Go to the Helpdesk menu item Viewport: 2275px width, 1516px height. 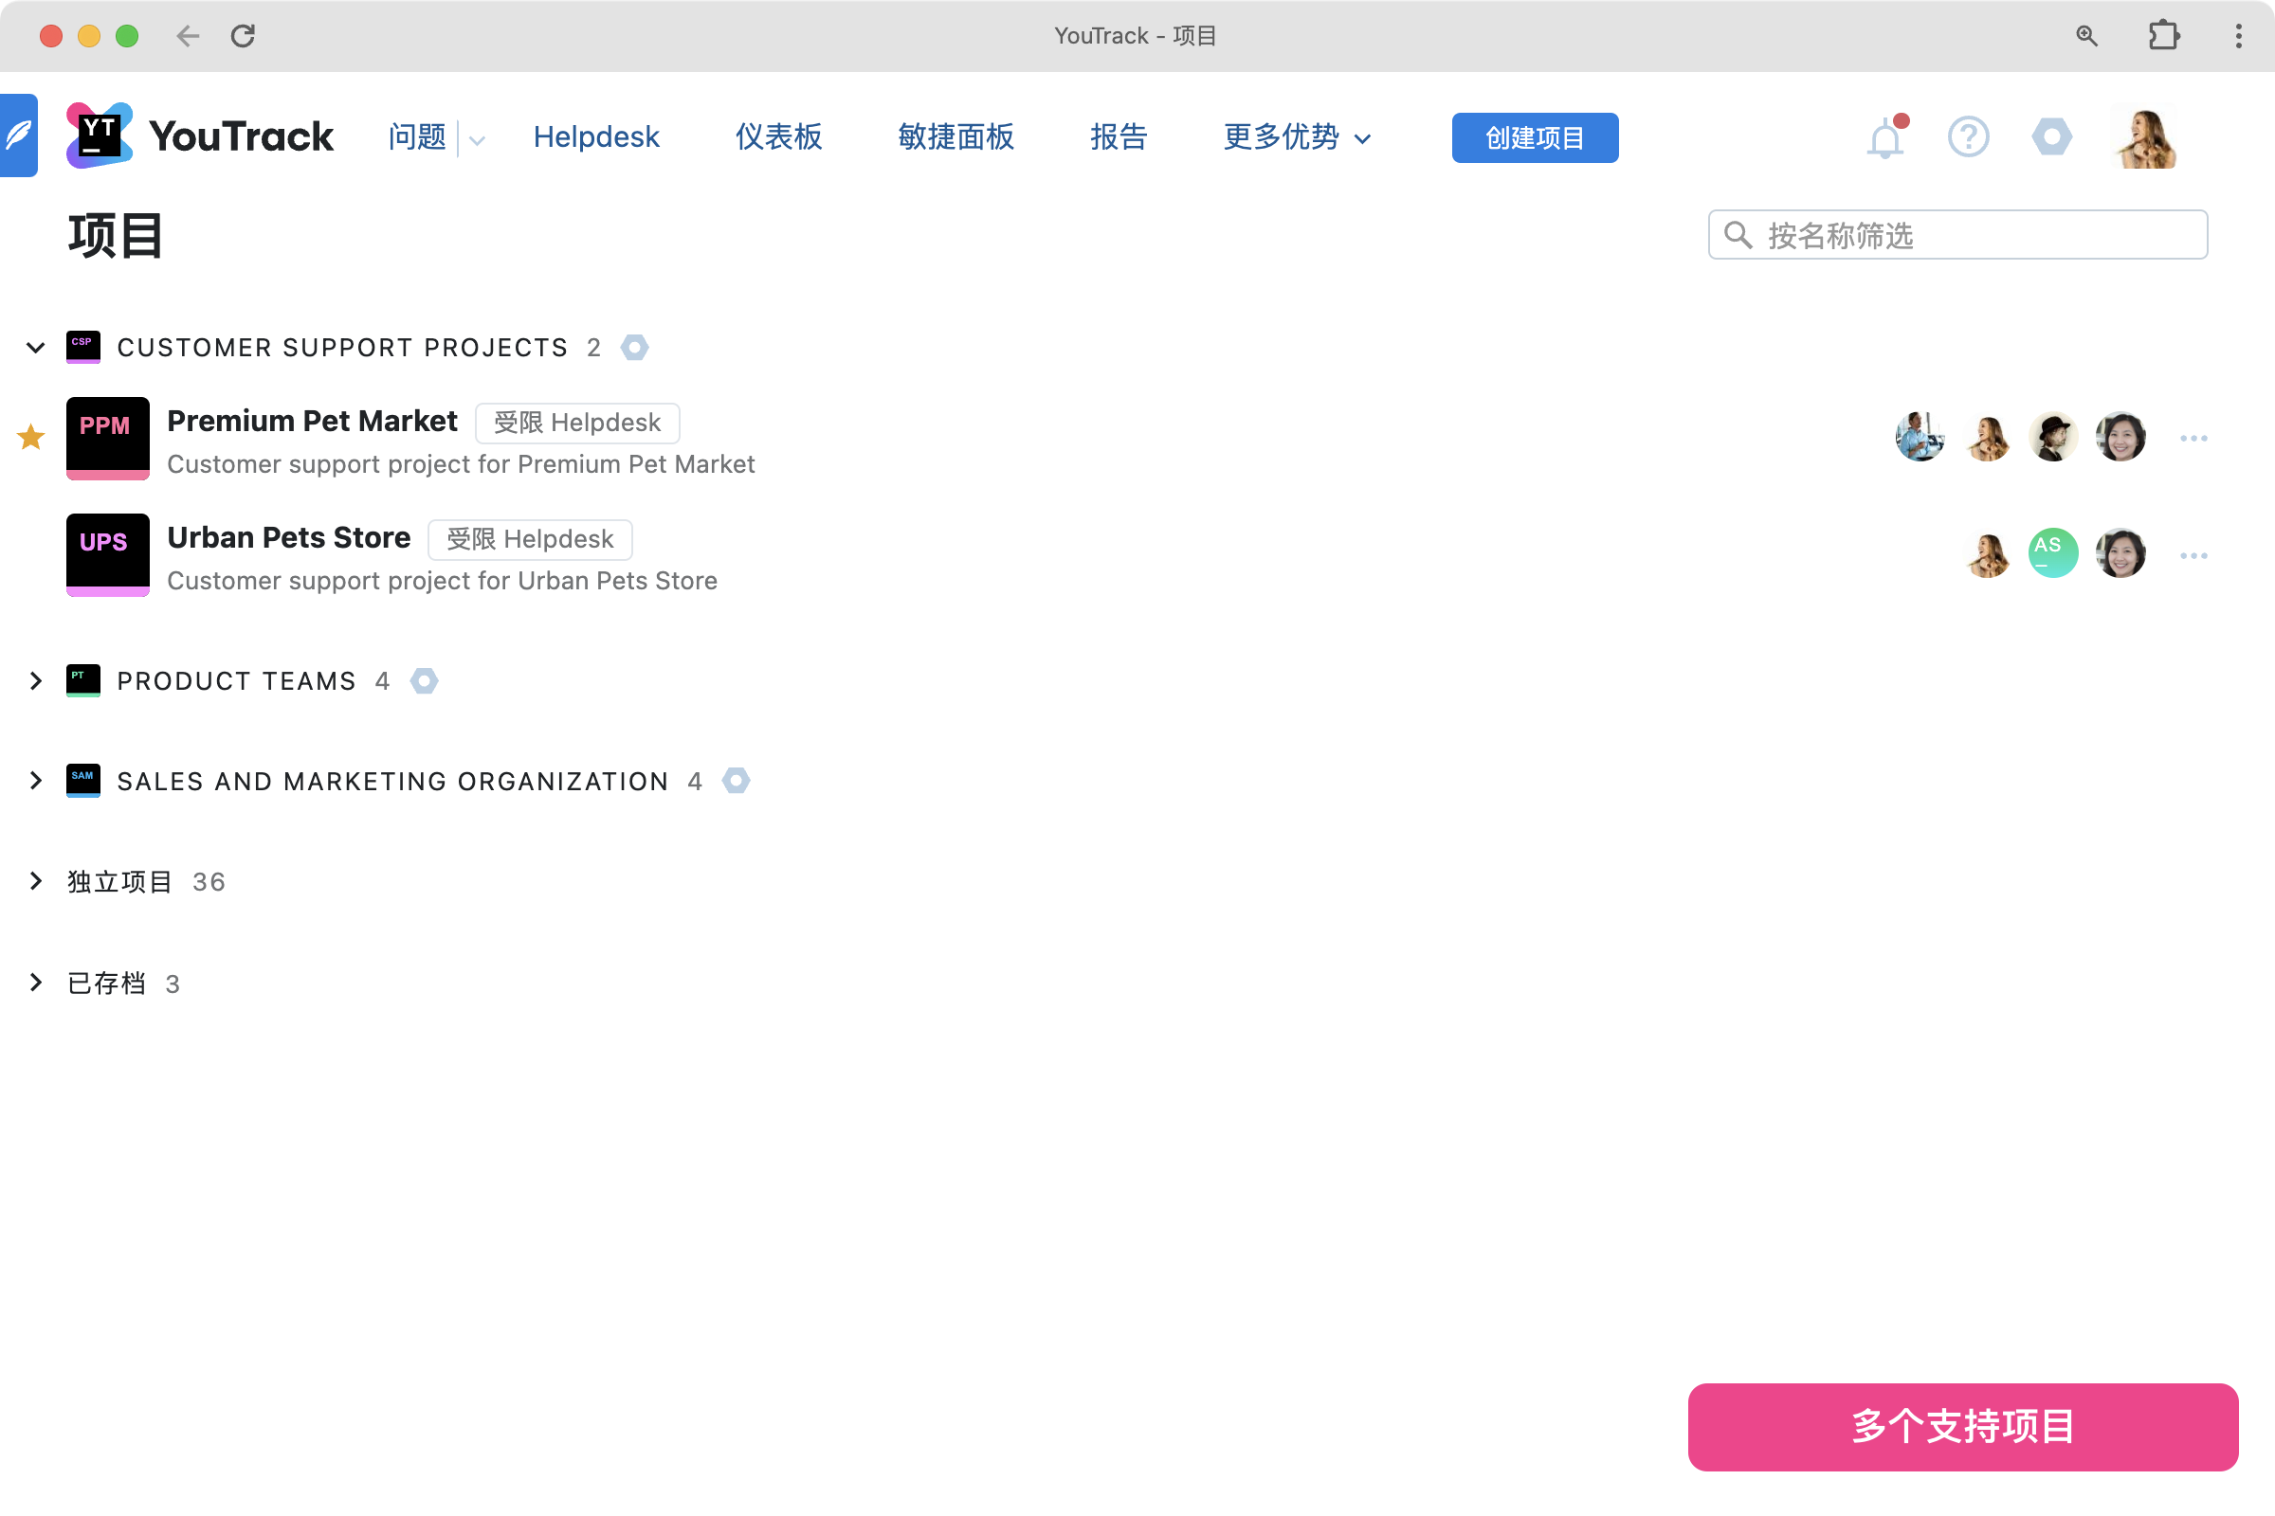click(x=596, y=137)
